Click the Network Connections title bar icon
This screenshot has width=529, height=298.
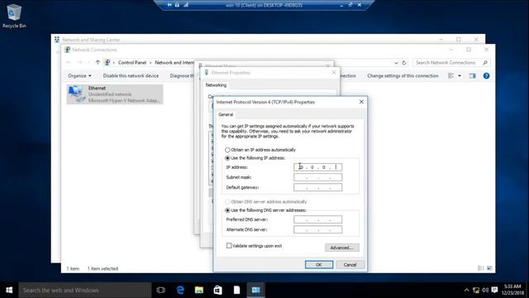[x=67, y=50]
